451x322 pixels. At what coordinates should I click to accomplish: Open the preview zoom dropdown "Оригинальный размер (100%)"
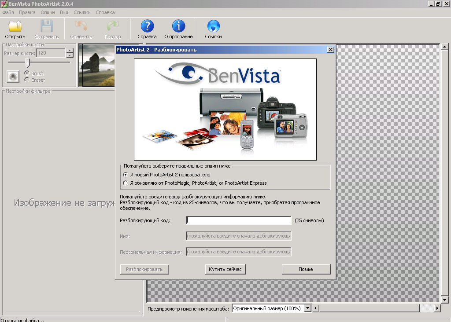307,308
